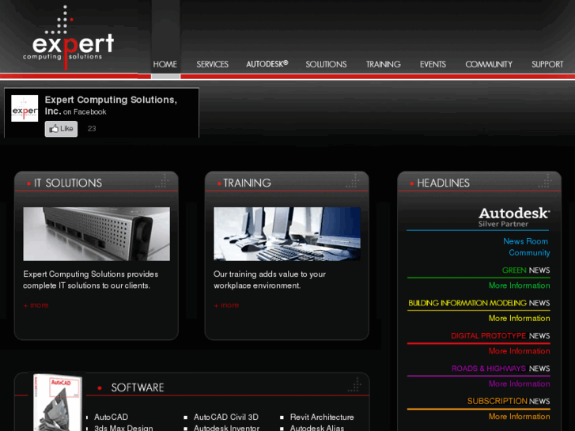Viewport: 575px width, 431px height.
Task: Click the SOFTWARE panel heading
Action: click(138, 388)
